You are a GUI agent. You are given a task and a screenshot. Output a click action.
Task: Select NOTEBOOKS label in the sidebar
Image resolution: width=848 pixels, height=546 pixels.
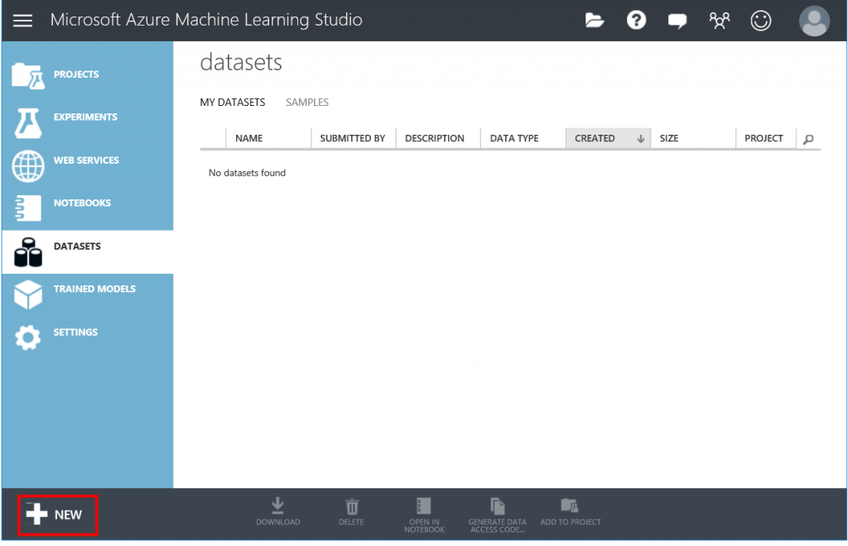click(82, 203)
